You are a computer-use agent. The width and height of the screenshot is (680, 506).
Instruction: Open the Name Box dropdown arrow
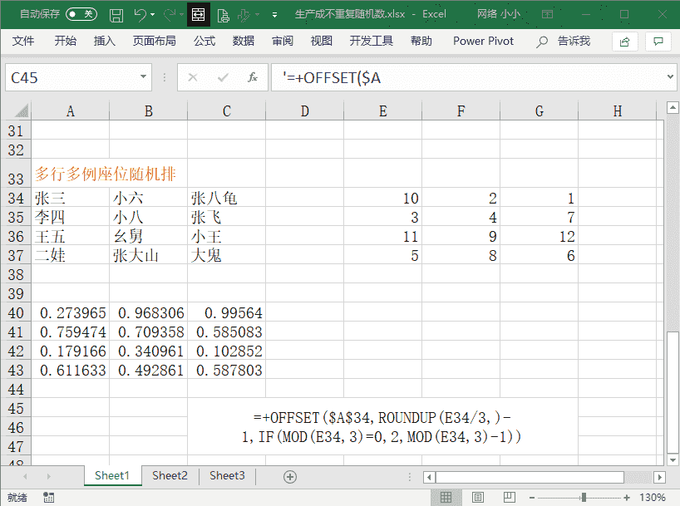[x=143, y=76]
